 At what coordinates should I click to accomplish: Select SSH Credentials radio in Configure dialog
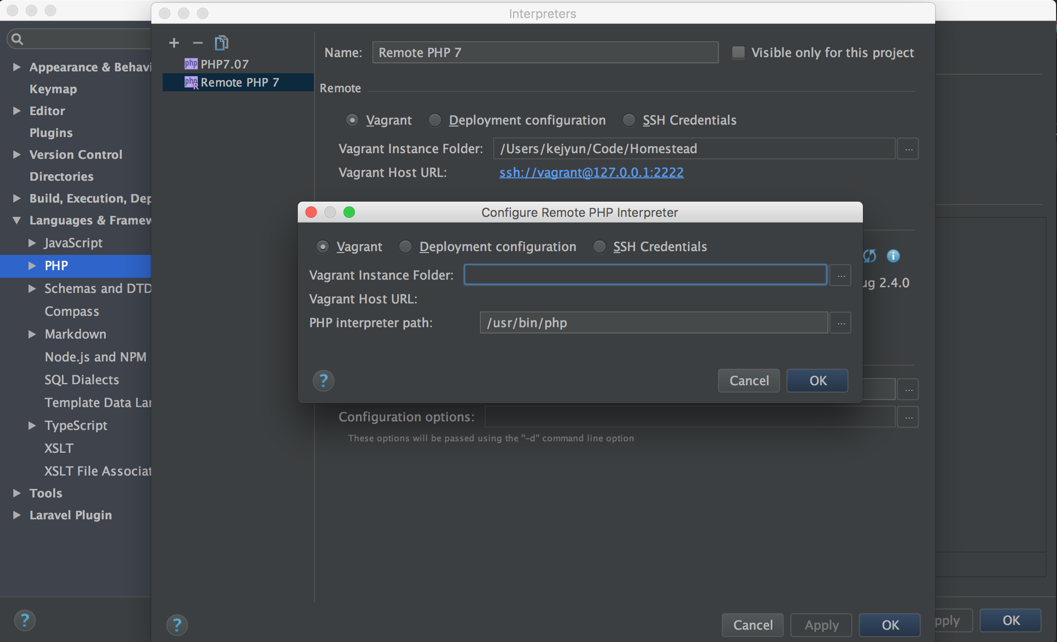[x=599, y=247]
